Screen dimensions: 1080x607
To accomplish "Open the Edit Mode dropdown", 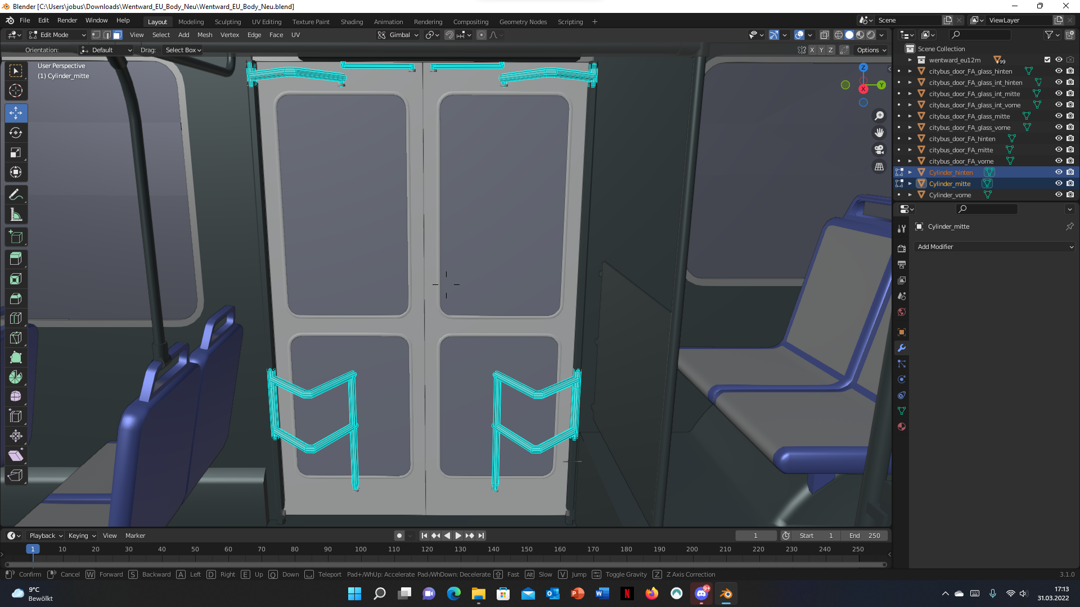I will click(x=57, y=35).
